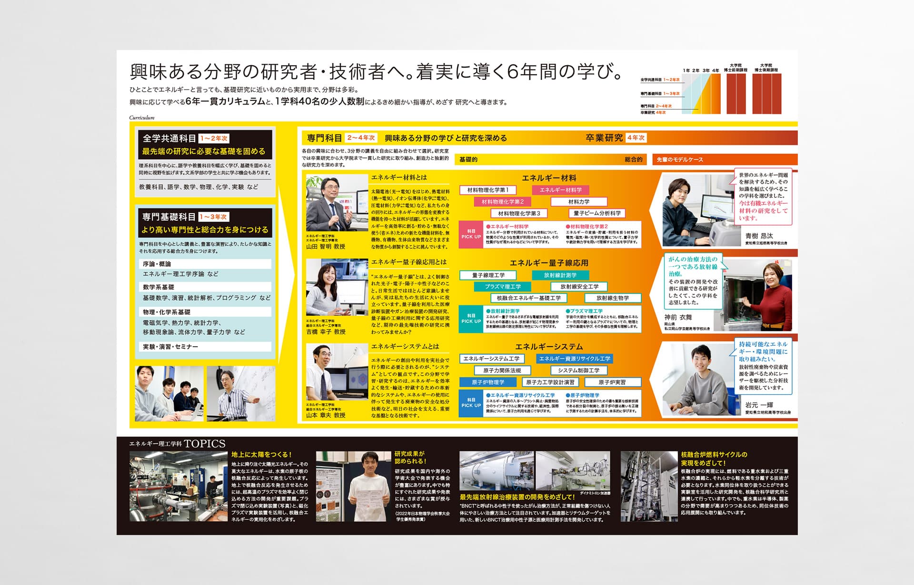Image resolution: width=914 pixels, height=585 pixels.
Task: Click the photo of 山田 智明 教授
Action: 336,203
